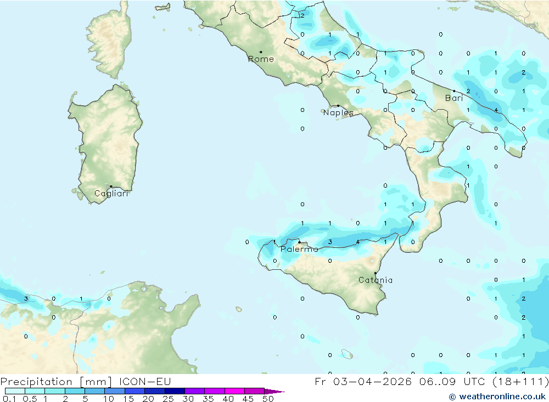This screenshot has height=402, width=549.
Task: Click the Bari city label
Action: 454,98
